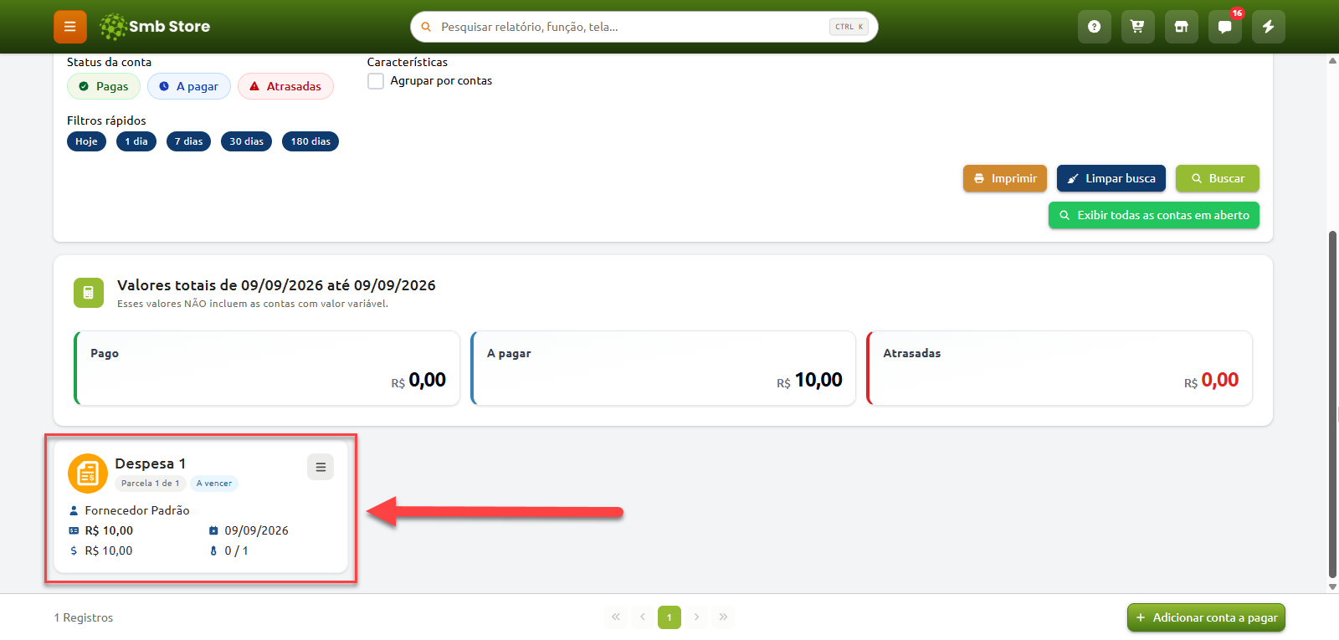Click Exibir todas as contas em aberto
This screenshot has width=1339, height=640.
point(1154,215)
